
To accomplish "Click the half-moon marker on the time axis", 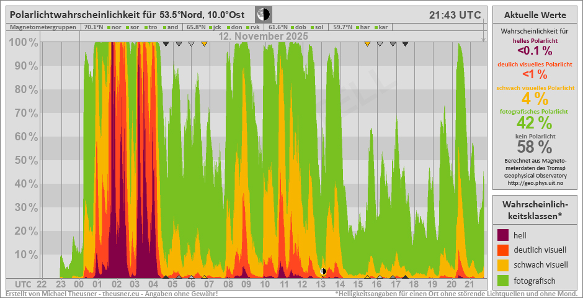I will (x=323, y=271).
